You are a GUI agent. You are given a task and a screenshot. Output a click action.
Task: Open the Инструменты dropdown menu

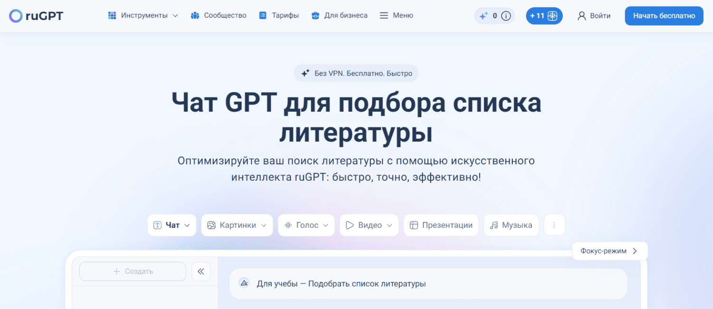pyautogui.click(x=143, y=16)
